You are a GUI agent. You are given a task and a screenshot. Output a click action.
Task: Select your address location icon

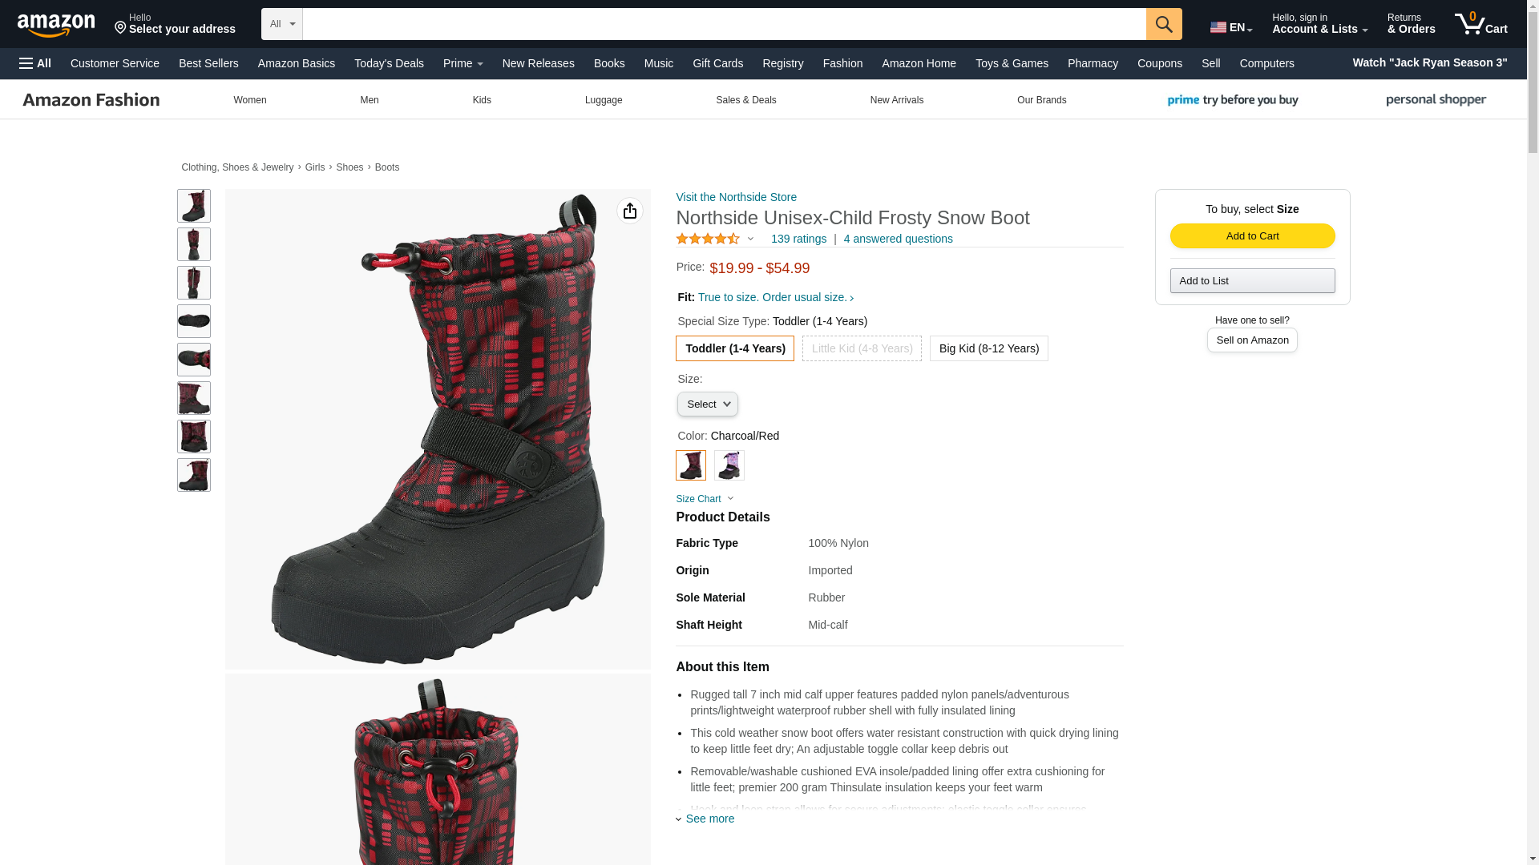(120, 29)
